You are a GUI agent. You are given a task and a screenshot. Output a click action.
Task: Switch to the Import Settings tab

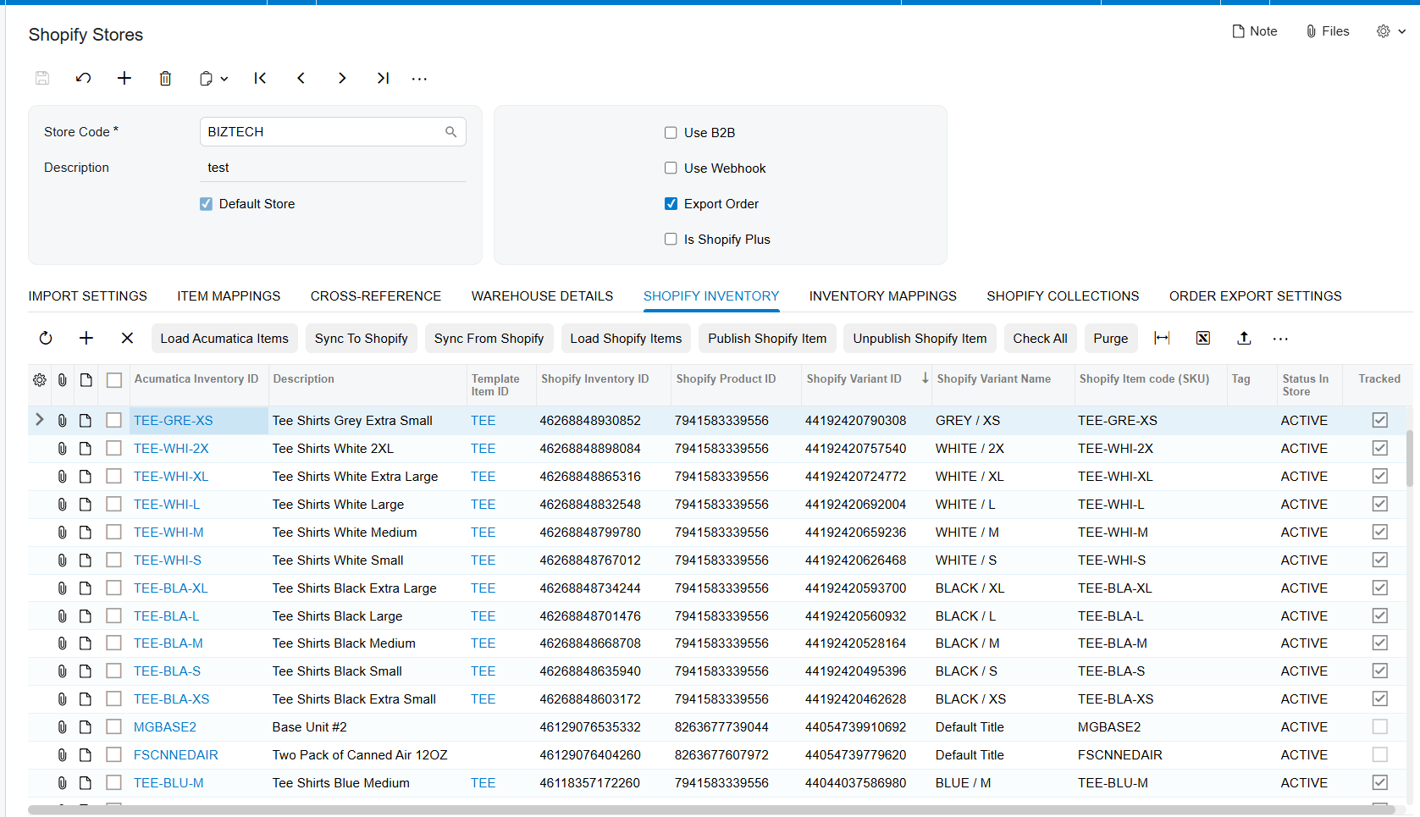[x=88, y=296]
